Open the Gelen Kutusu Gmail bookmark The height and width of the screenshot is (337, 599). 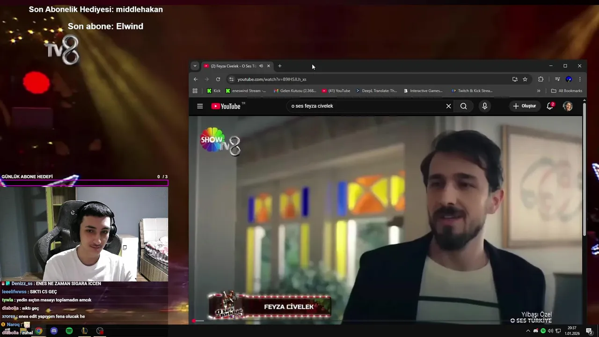(x=295, y=91)
